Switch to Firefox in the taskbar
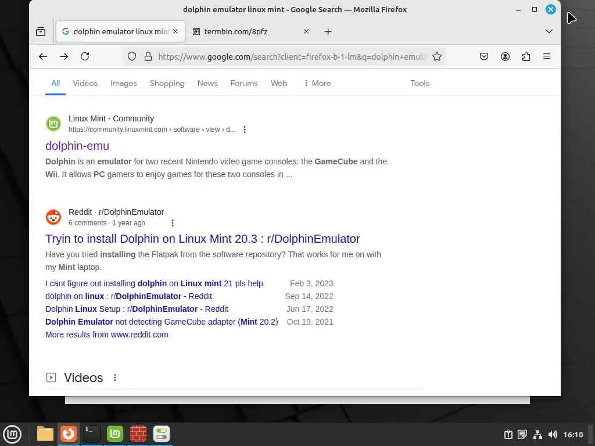Image resolution: width=595 pixels, height=446 pixels. coord(69,434)
